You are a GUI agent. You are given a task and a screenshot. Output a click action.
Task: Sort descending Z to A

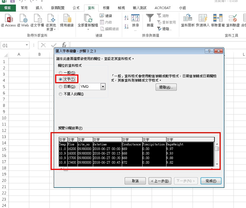click(x=126, y=26)
